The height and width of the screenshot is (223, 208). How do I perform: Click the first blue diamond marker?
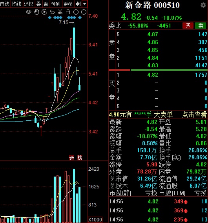coord(49,18)
